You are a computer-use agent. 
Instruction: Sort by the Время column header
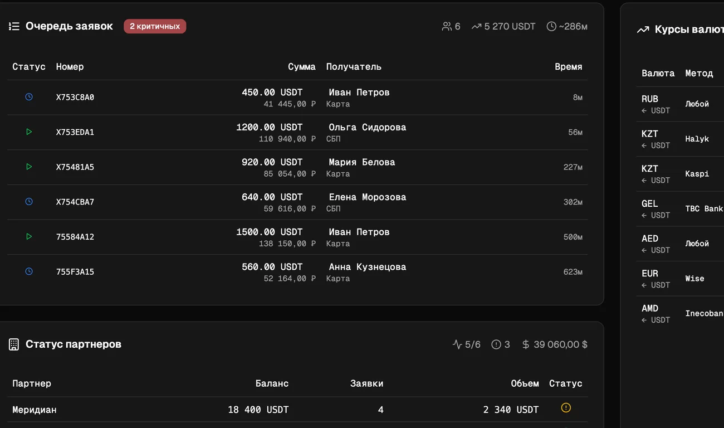click(x=569, y=67)
